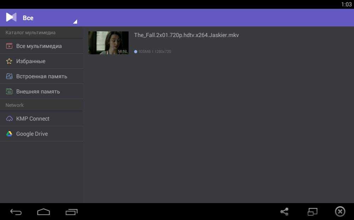
Task: Open Google Drive in the sidebar
Action: pos(41,134)
